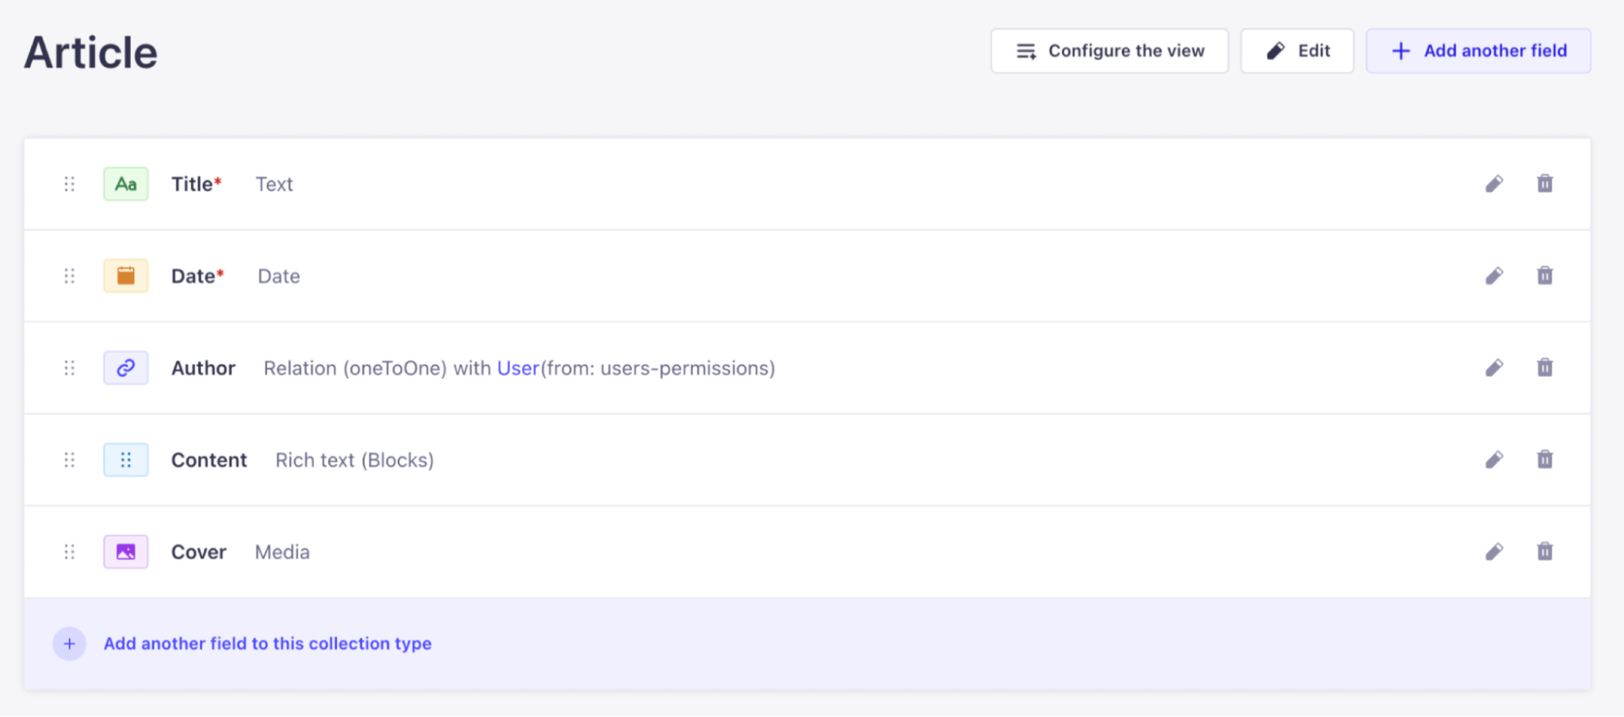Screen dimensions: 1624x717
Task: Delete the Content rich text field
Action: point(1544,460)
